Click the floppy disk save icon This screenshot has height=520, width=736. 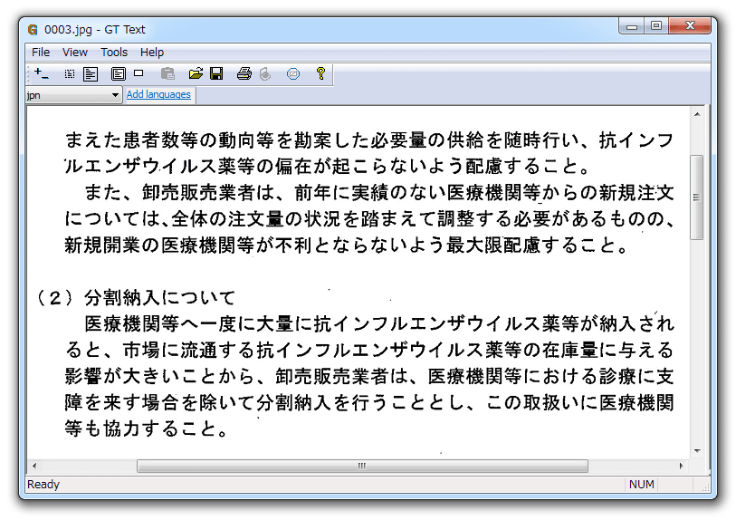[216, 73]
